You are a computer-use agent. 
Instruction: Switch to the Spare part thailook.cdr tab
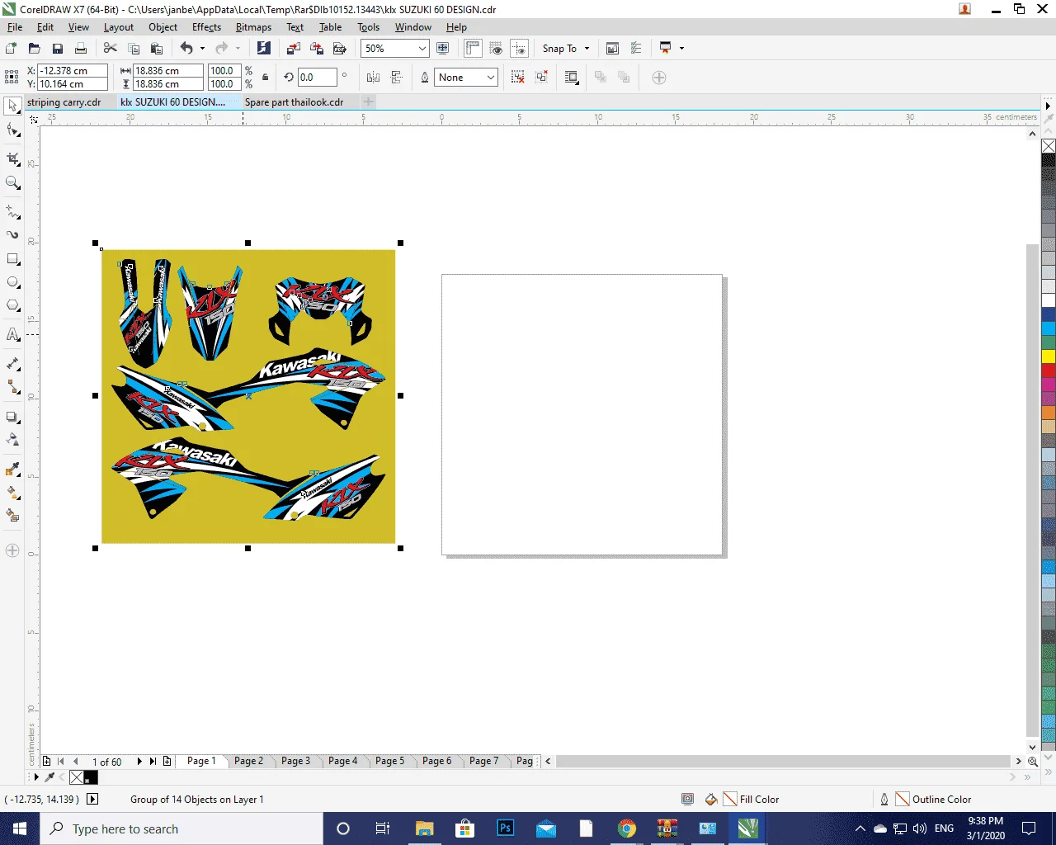click(x=295, y=102)
